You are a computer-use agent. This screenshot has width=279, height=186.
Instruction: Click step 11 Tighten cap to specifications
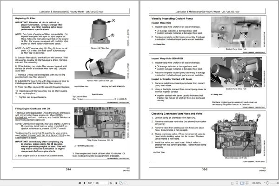pyautogui.click(x=31, y=97)
